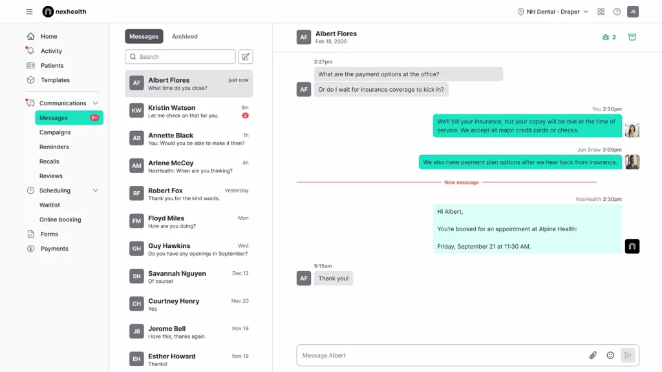Click the NexHealth logo
Viewport: 662px width, 372px height.
click(x=64, y=12)
